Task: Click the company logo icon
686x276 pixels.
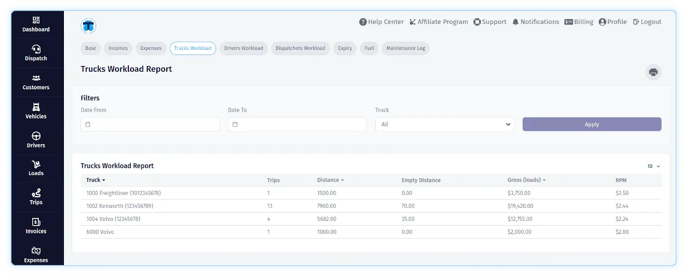Action: (x=88, y=25)
